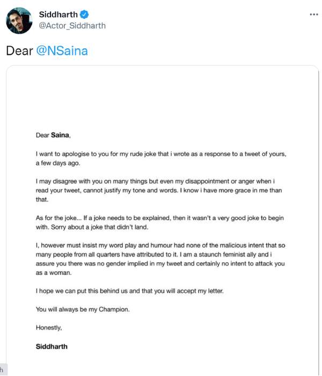Click the @Actor_Siddharth handle
Viewport: 322px width, 376px height.
72,25
